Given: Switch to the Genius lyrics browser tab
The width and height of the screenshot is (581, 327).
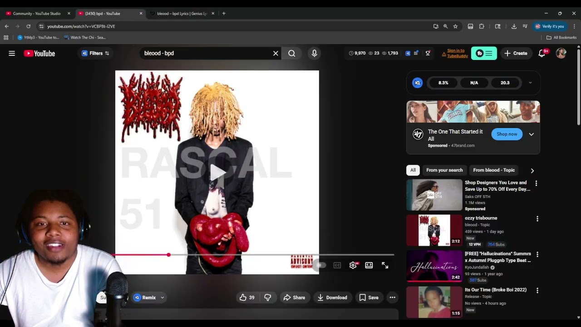Looking at the screenshot, I should tap(182, 14).
